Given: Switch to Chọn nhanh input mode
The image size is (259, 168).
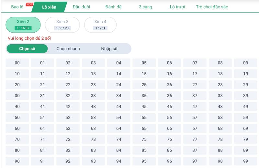Looking at the screenshot, I should 68,49.
